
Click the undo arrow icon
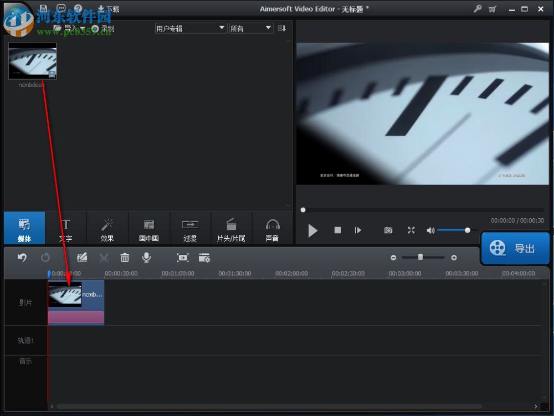pos(22,257)
